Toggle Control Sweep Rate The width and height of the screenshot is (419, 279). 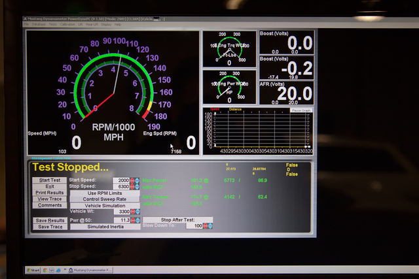click(105, 199)
